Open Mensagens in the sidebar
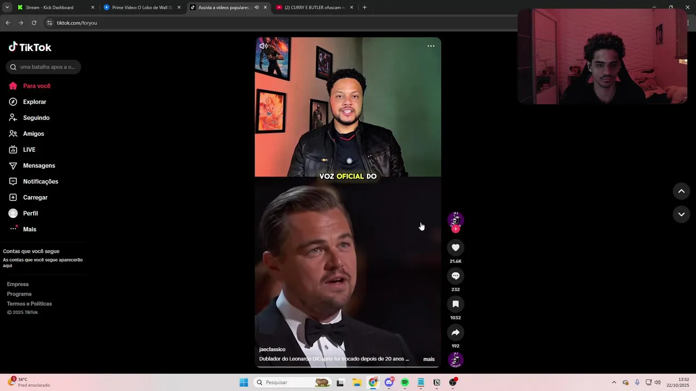Image resolution: width=696 pixels, height=391 pixels. click(x=32, y=166)
